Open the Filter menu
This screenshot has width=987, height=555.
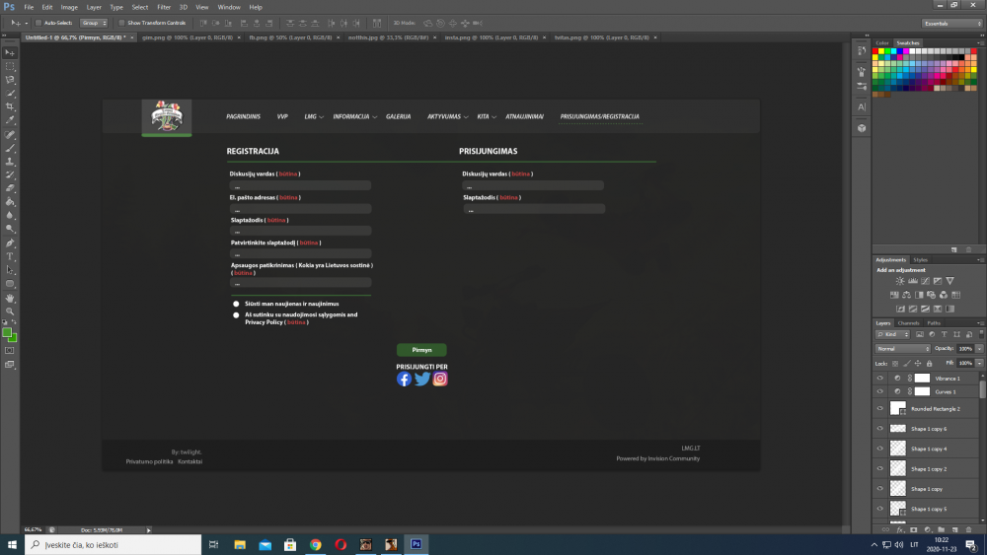point(164,7)
